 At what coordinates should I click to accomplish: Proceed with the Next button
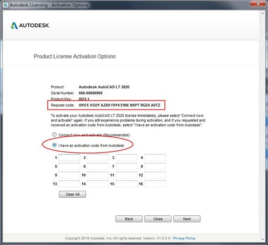(187, 219)
